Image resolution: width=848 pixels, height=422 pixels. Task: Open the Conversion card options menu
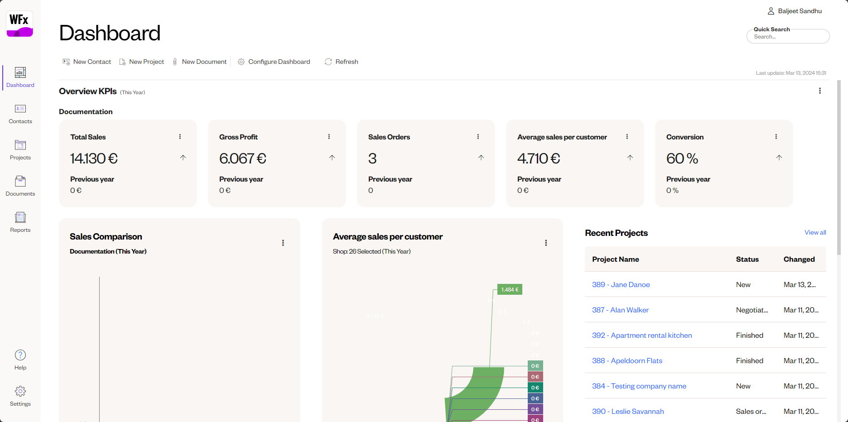pyautogui.click(x=776, y=137)
